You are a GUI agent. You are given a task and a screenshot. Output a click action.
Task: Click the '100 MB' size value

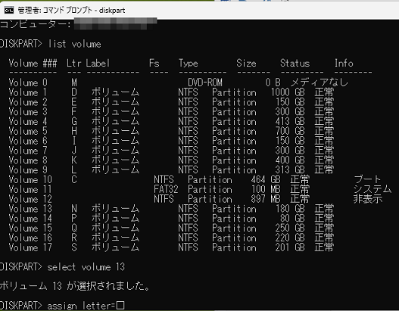[x=266, y=189]
